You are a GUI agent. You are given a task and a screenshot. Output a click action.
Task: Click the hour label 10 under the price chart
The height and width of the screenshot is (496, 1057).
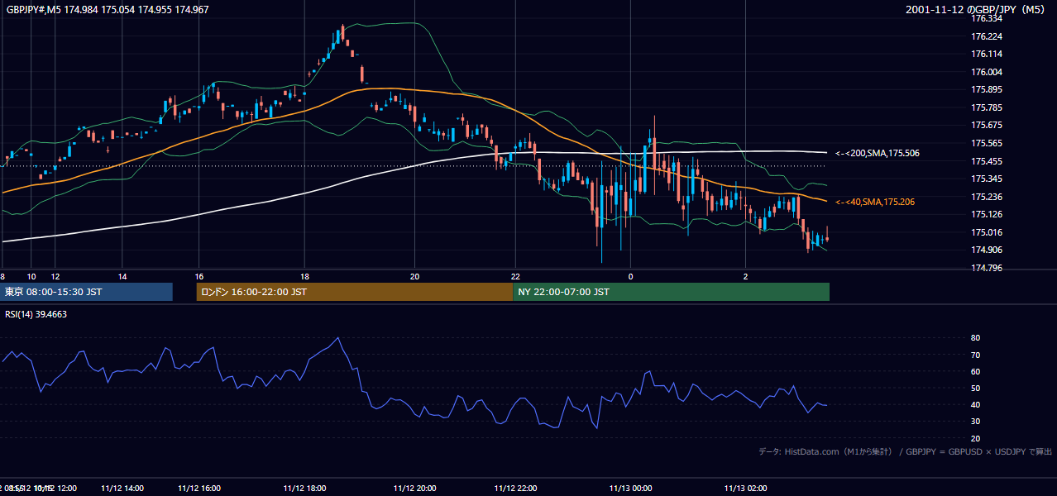tap(31, 276)
